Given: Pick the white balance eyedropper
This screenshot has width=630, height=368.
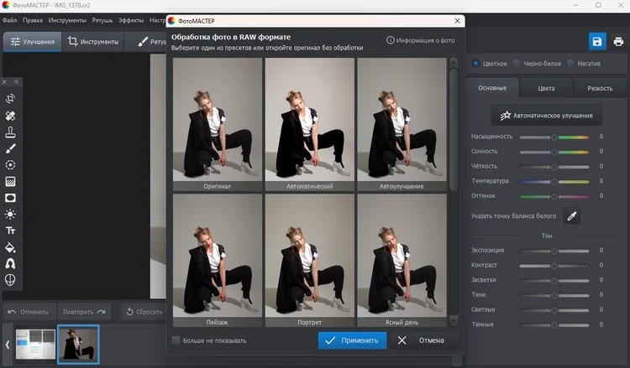Looking at the screenshot, I should pyautogui.click(x=571, y=216).
